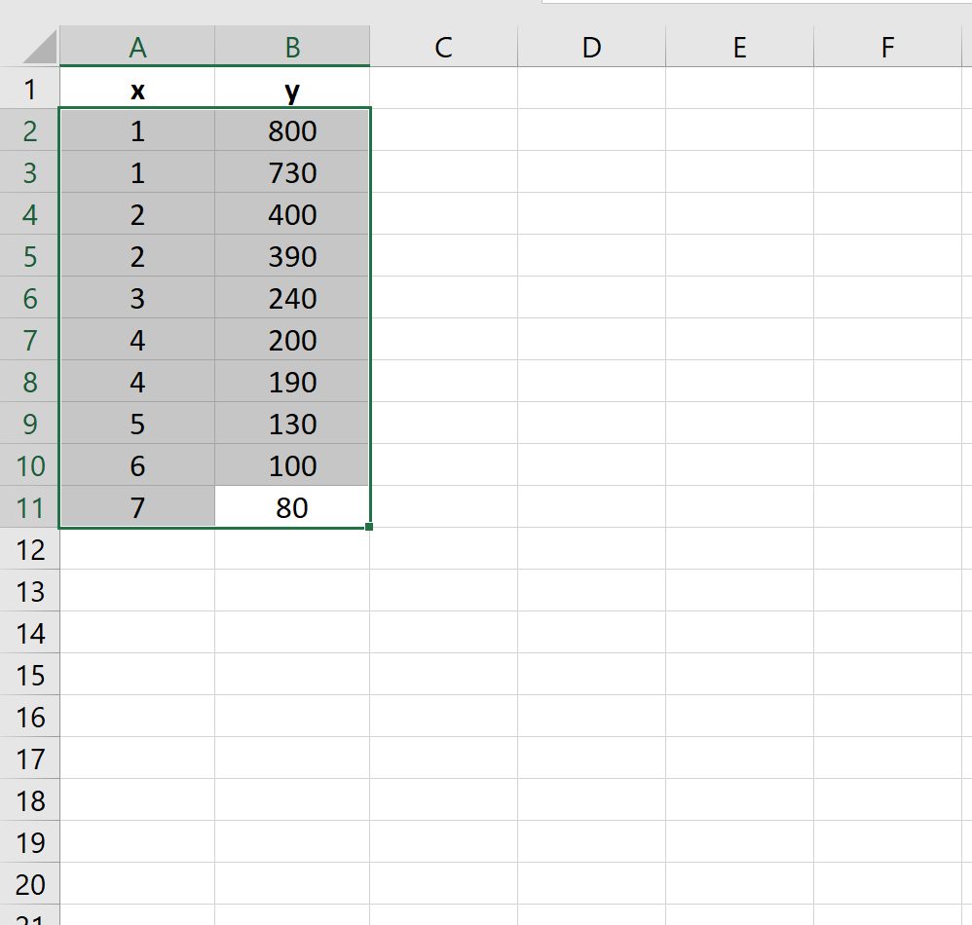Select the cell with value 800
972x925 pixels.
coord(291,130)
